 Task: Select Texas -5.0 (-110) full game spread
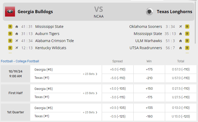118,78
